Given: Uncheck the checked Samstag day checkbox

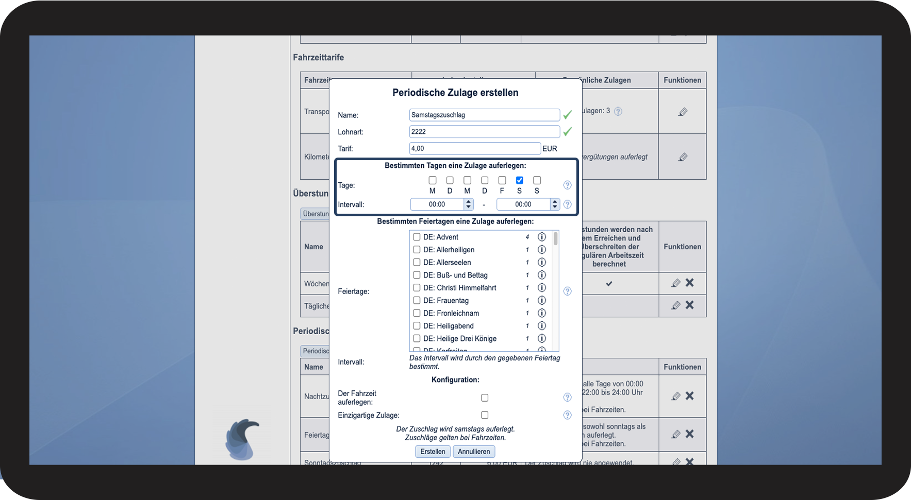Looking at the screenshot, I should tap(520, 180).
